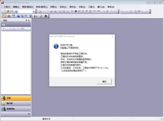Open the 工具(T) menu
The width and height of the screenshot is (164, 121).
pos(91,7)
